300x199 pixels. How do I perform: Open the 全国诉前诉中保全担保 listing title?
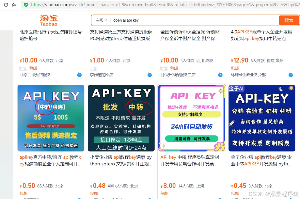coord(190,35)
